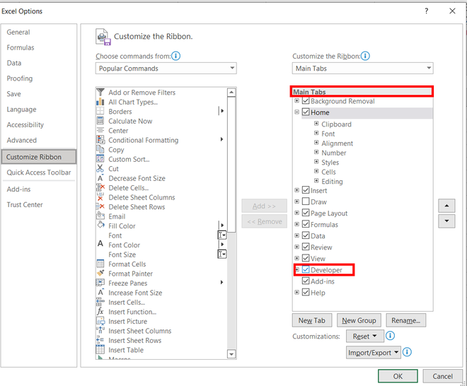Uncheck the Add-ins checkbox

pyautogui.click(x=306, y=281)
